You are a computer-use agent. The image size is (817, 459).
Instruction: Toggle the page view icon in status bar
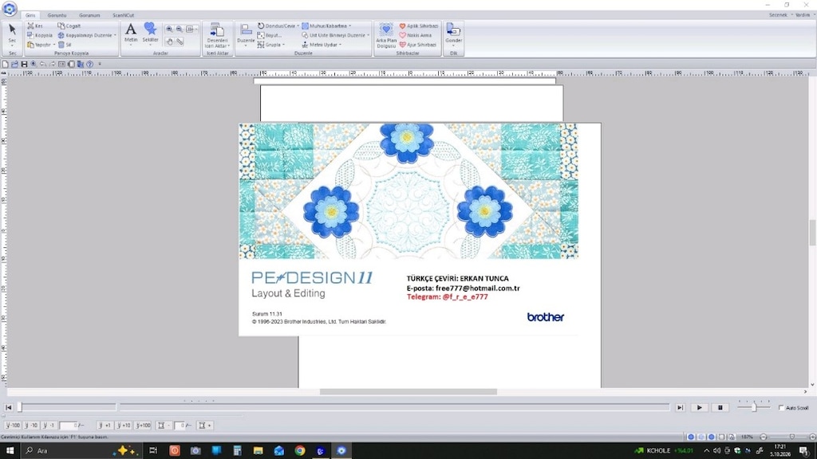pos(721,437)
